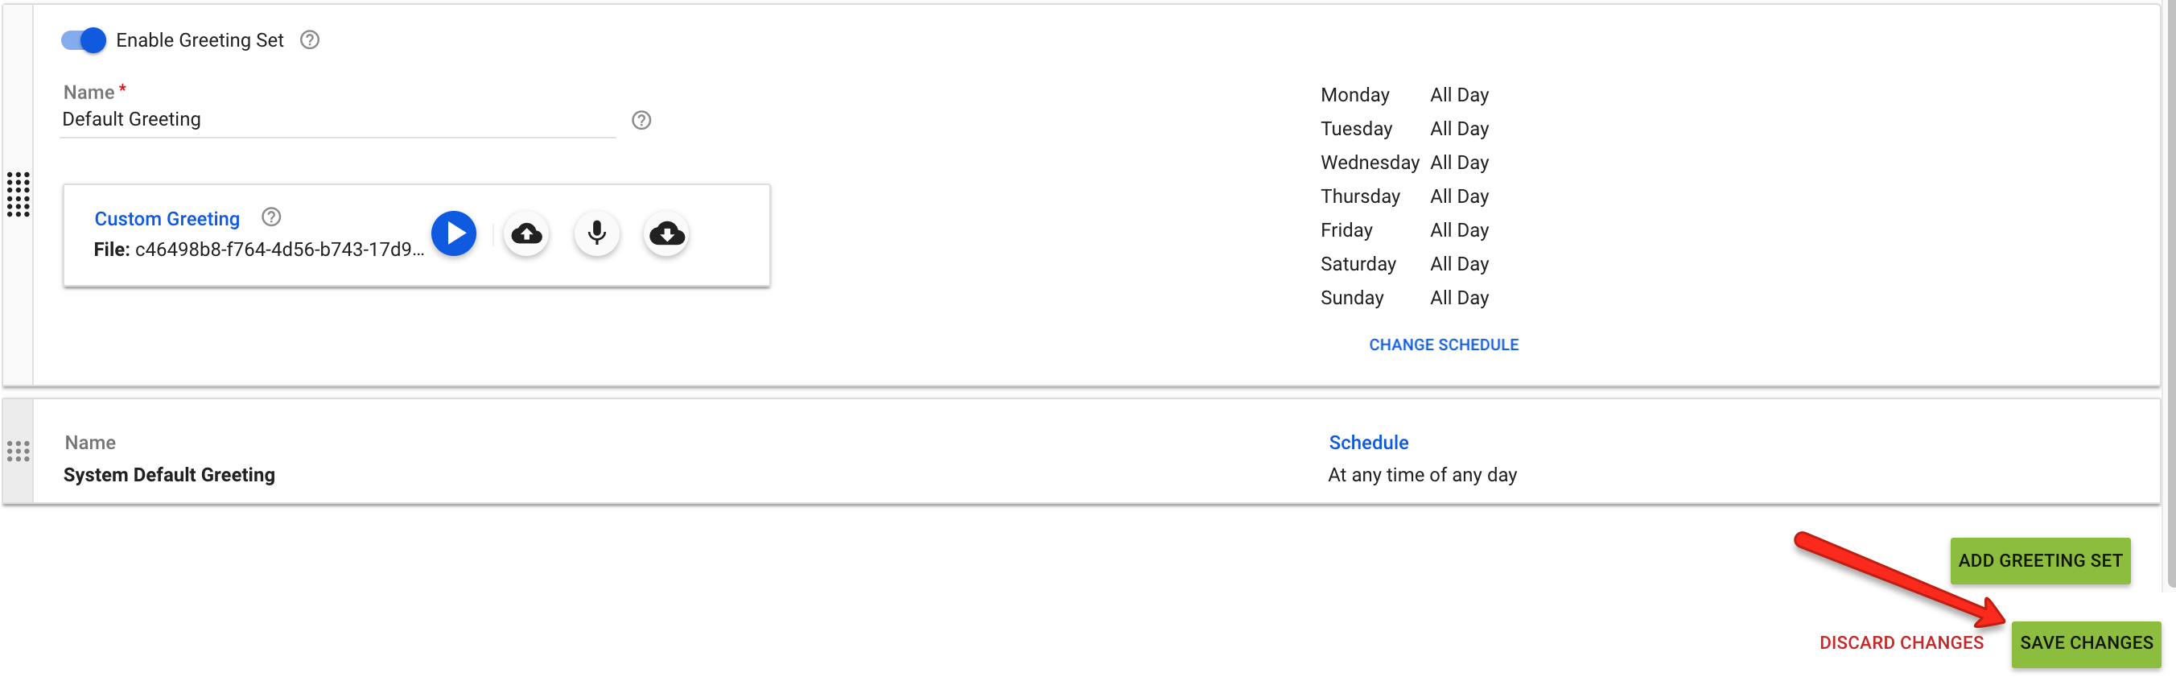Click the microphone record greeting icon

click(x=596, y=233)
